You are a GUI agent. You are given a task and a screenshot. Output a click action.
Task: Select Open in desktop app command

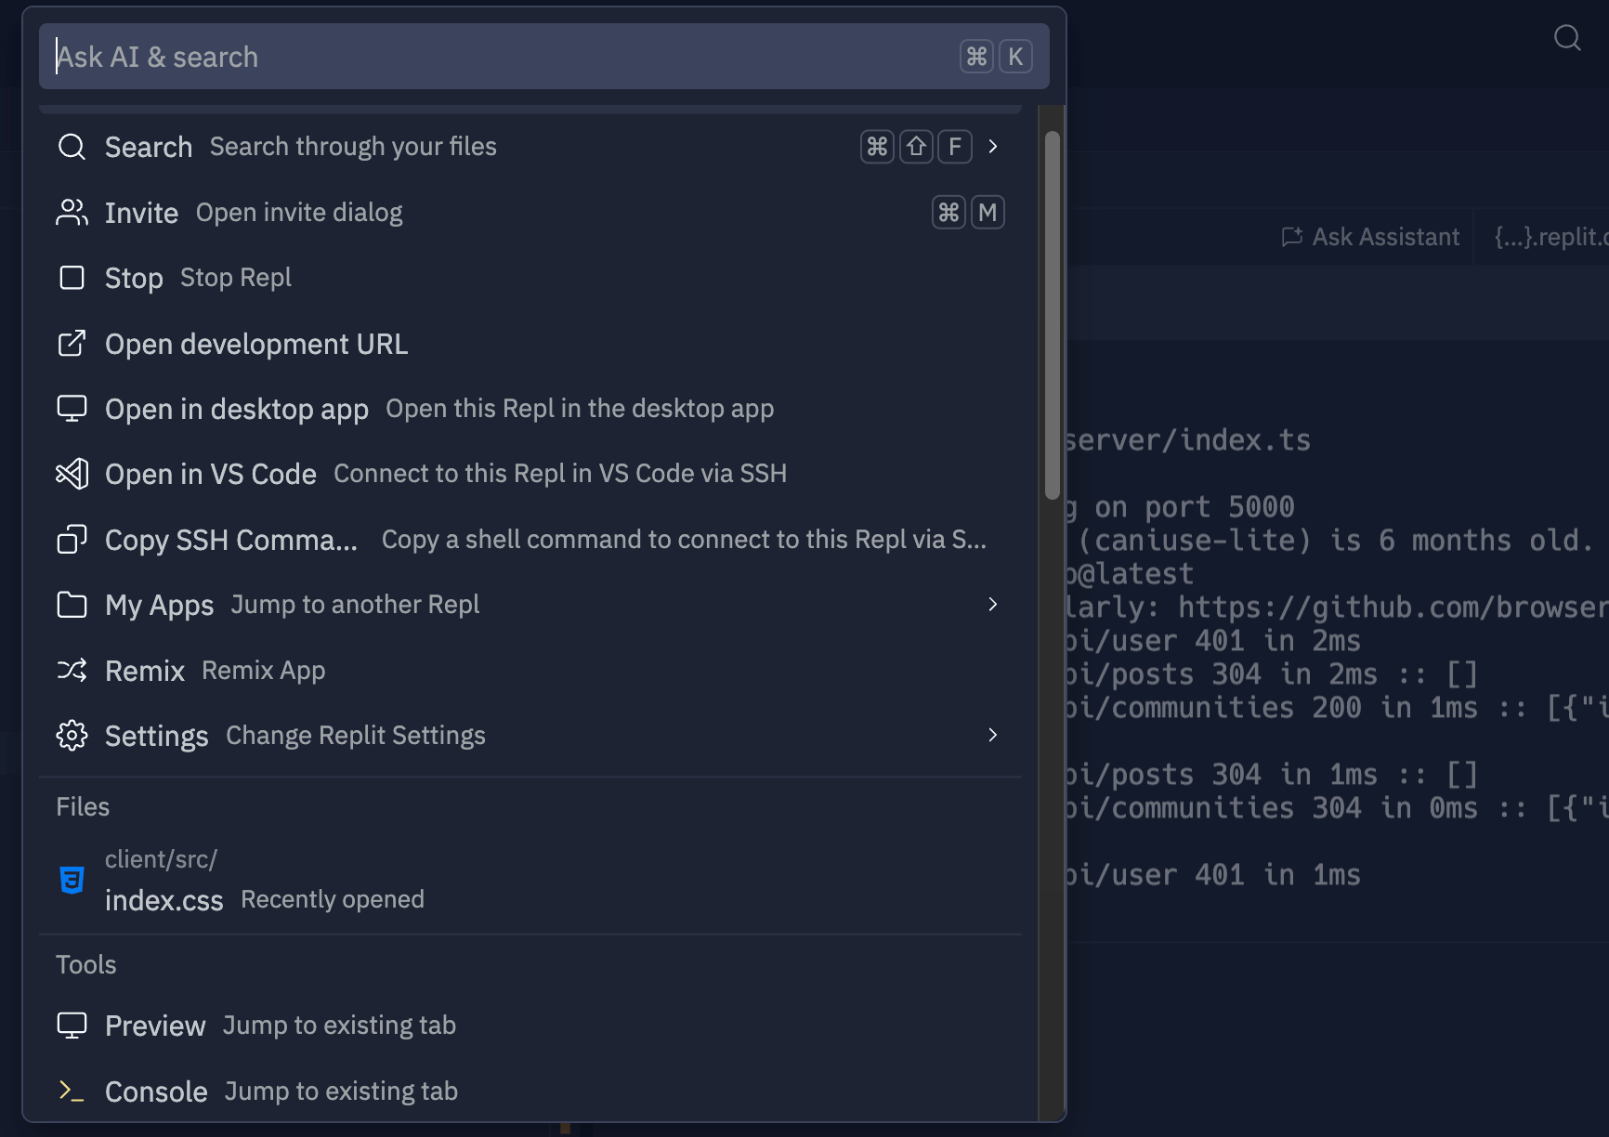530,409
